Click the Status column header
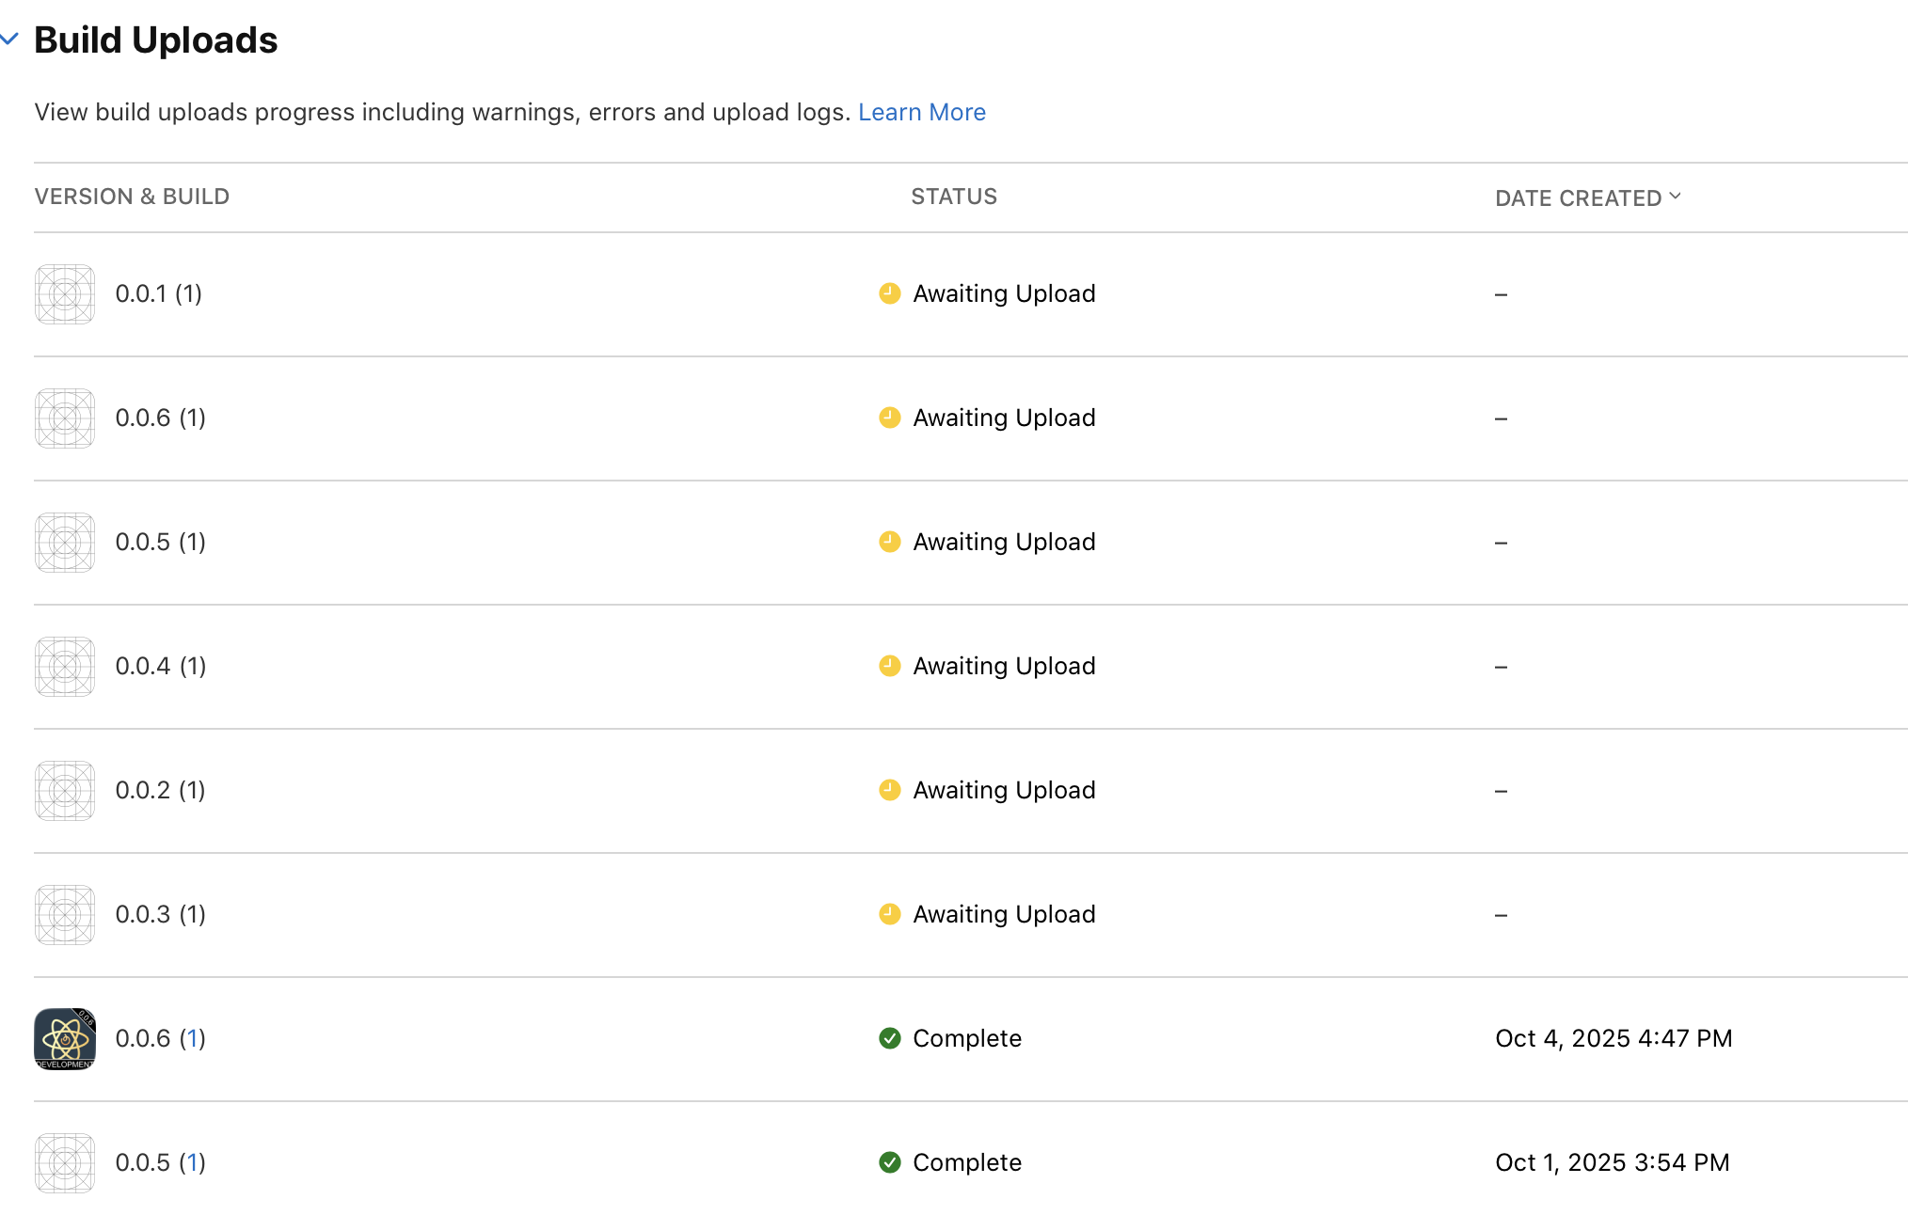Viewport: 1908px width, 1215px height. tap(953, 197)
